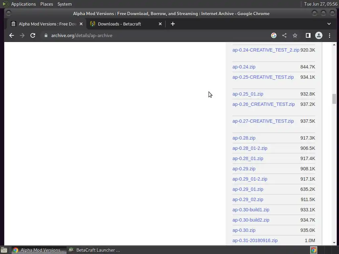Download ap-0.28_01.zip

point(248,158)
